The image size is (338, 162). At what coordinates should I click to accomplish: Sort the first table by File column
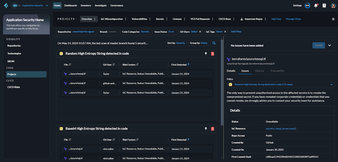[x=70, y=64]
